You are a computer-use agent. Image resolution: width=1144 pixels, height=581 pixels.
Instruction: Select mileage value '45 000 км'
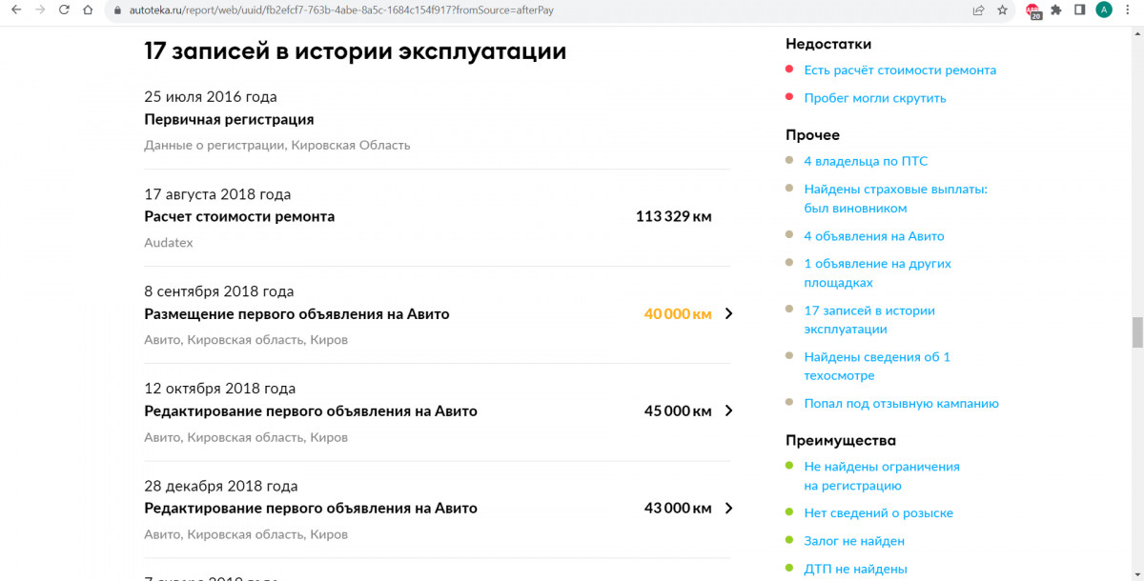pos(678,411)
